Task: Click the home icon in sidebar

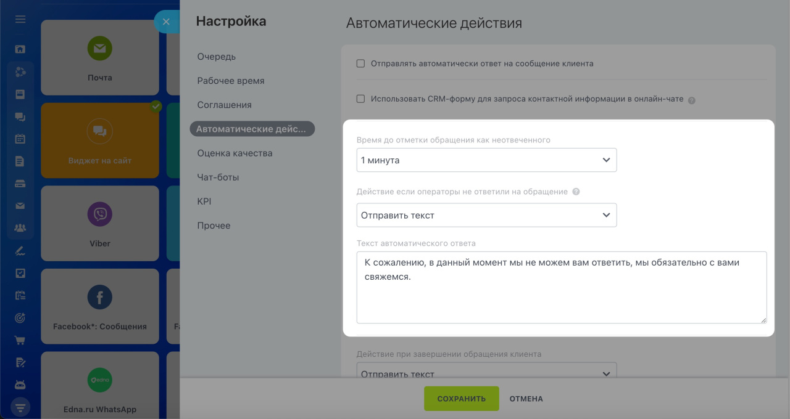Action: coord(20,49)
